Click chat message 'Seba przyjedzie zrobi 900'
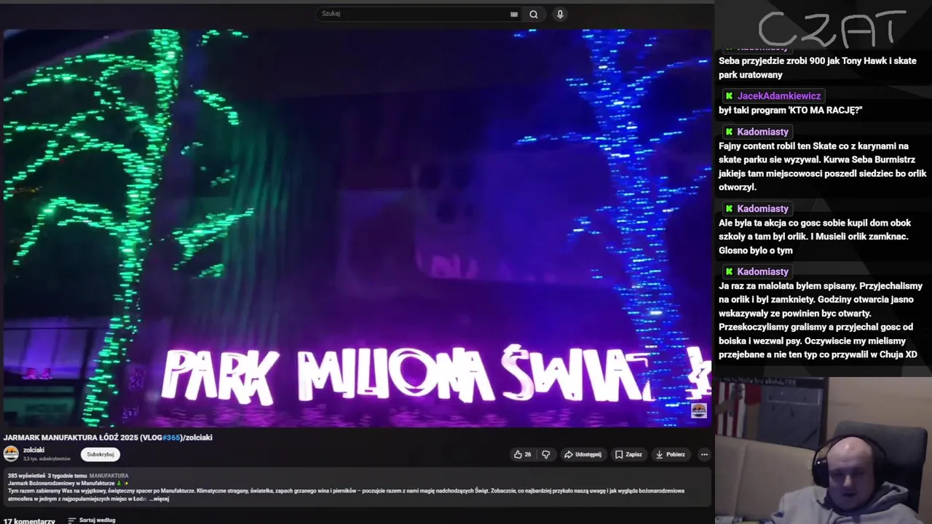Screen dimensions: 932x524 (x=818, y=68)
